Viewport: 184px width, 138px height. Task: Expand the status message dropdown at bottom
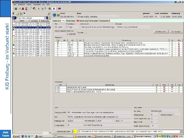(x=181, y=131)
